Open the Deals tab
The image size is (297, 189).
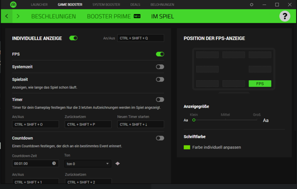point(135,5)
